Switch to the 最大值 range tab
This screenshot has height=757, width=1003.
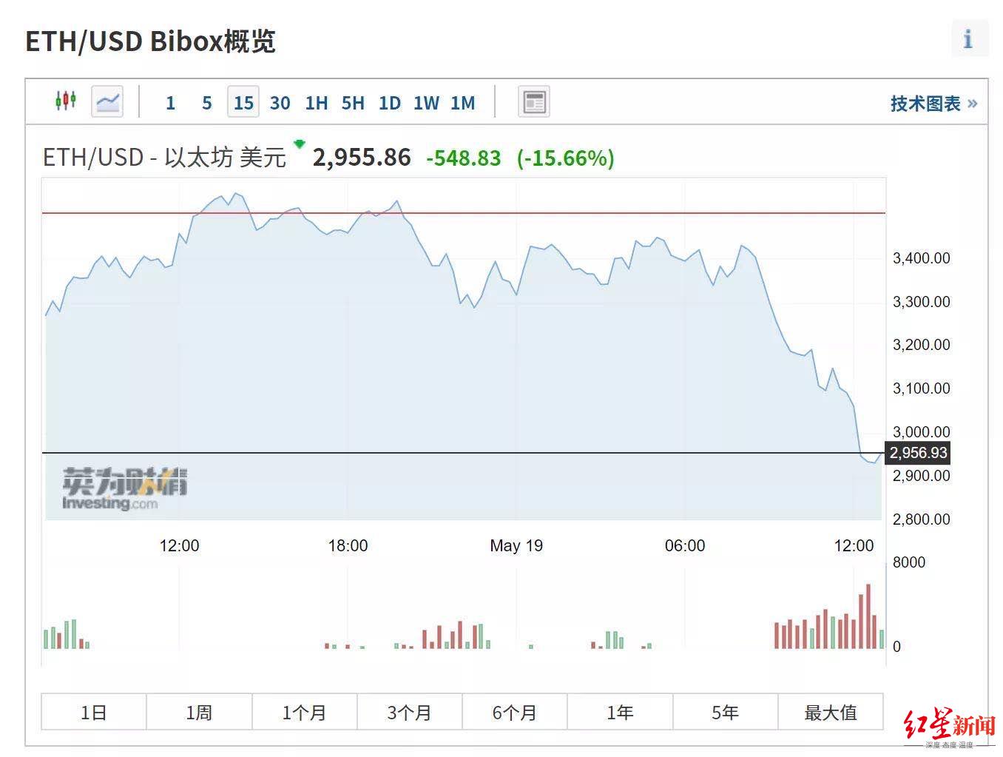(x=831, y=712)
